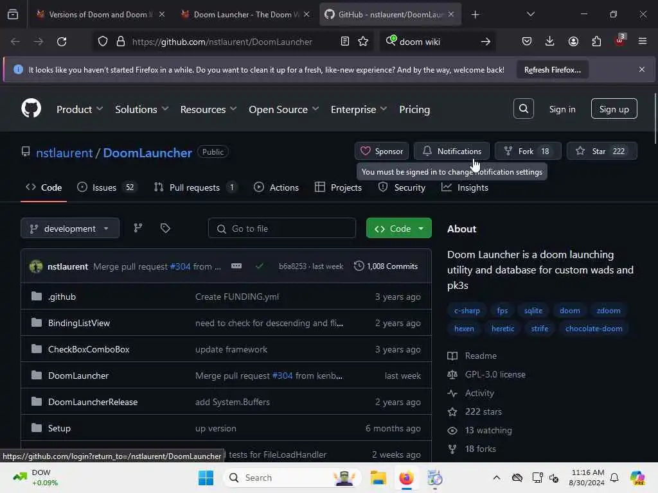View the 1,008 Commits history
Screen dimensions: 658x493
pos(386,266)
